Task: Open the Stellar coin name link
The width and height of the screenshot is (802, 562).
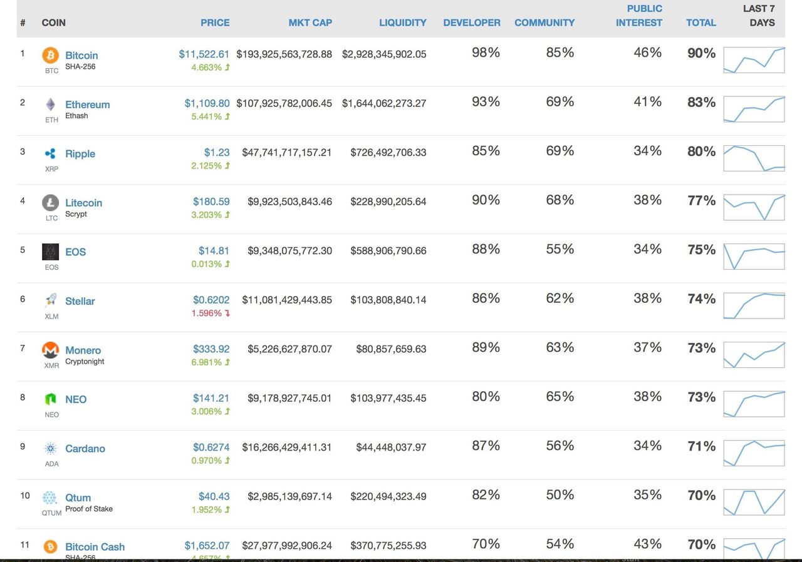Action: [x=80, y=301]
